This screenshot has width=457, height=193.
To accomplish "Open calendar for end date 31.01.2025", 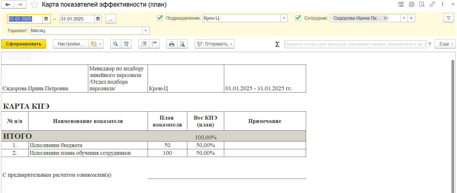I will click(x=98, y=19).
